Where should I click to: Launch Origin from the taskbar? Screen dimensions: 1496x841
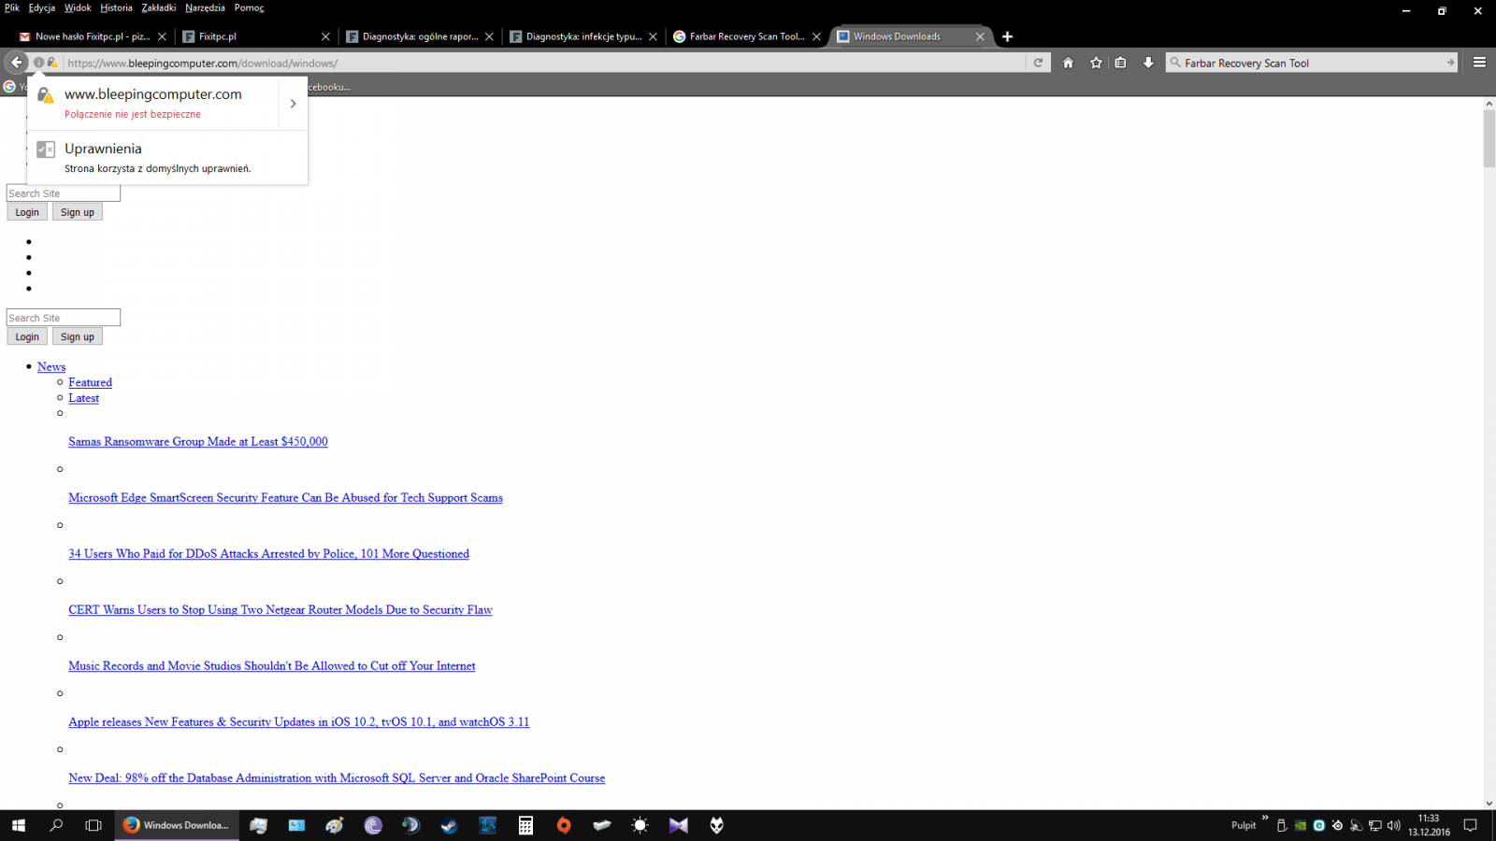(564, 825)
